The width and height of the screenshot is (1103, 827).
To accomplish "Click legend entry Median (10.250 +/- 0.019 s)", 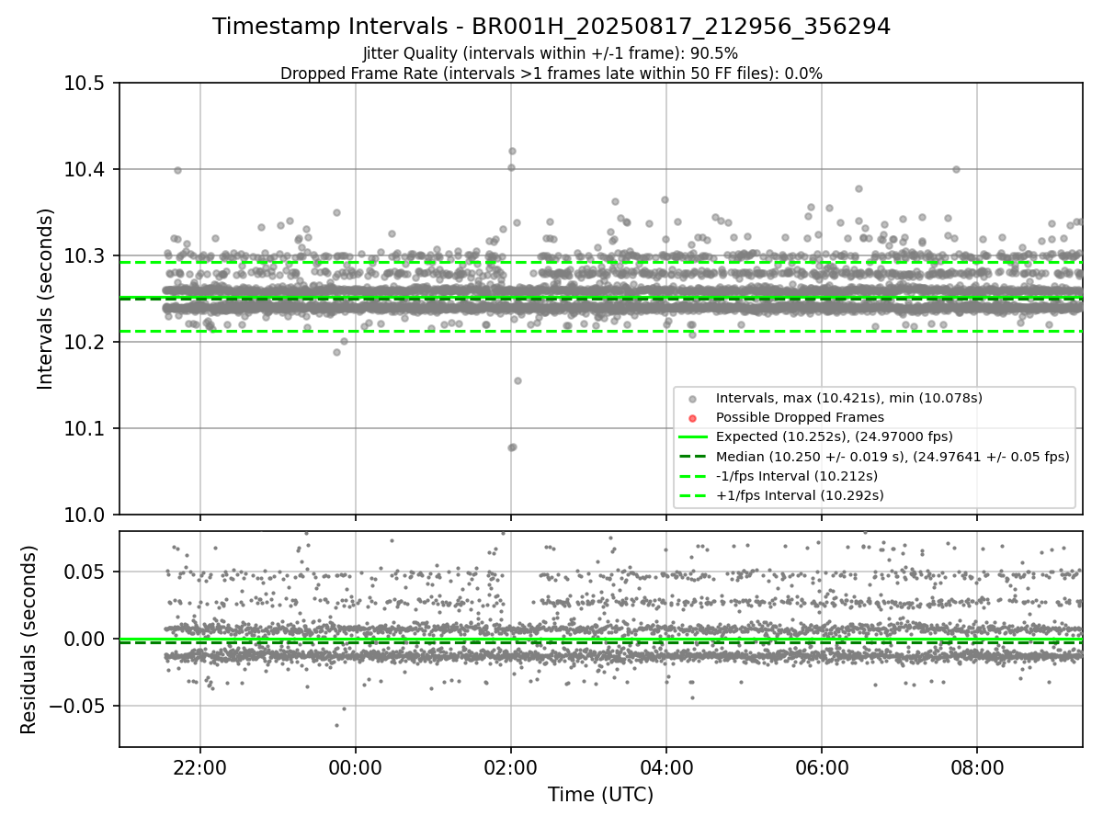I will pos(893,457).
